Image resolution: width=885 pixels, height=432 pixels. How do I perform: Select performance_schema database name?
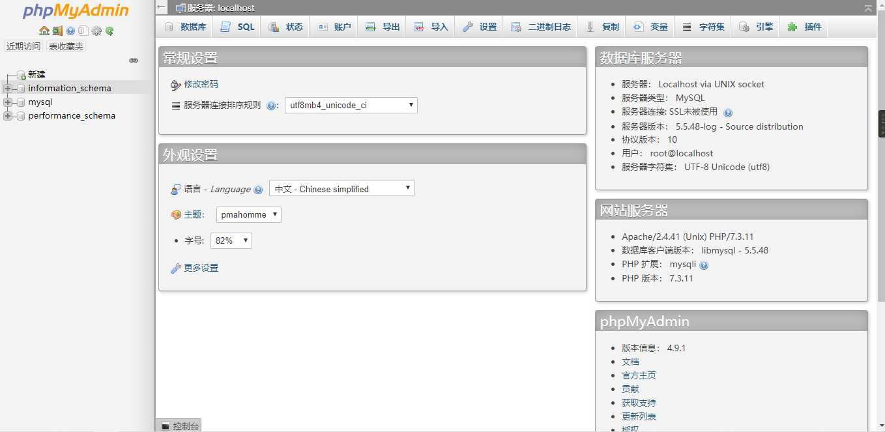tap(72, 116)
